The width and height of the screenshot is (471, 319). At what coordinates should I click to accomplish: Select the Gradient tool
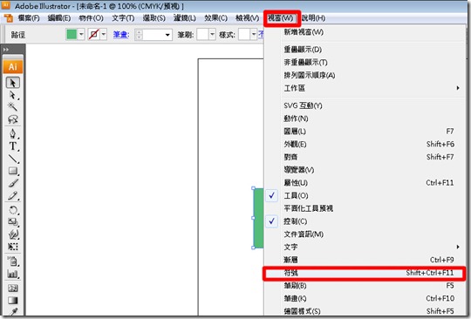pyautogui.click(x=13, y=301)
